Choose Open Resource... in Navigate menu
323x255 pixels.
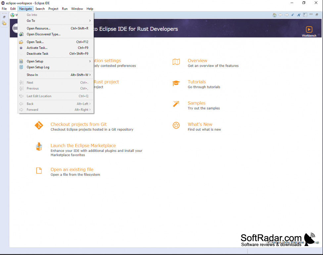(56, 28)
